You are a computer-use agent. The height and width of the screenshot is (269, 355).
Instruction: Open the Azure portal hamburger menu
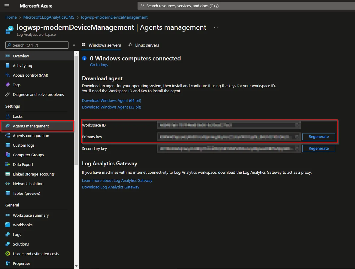pyautogui.click(x=7, y=6)
